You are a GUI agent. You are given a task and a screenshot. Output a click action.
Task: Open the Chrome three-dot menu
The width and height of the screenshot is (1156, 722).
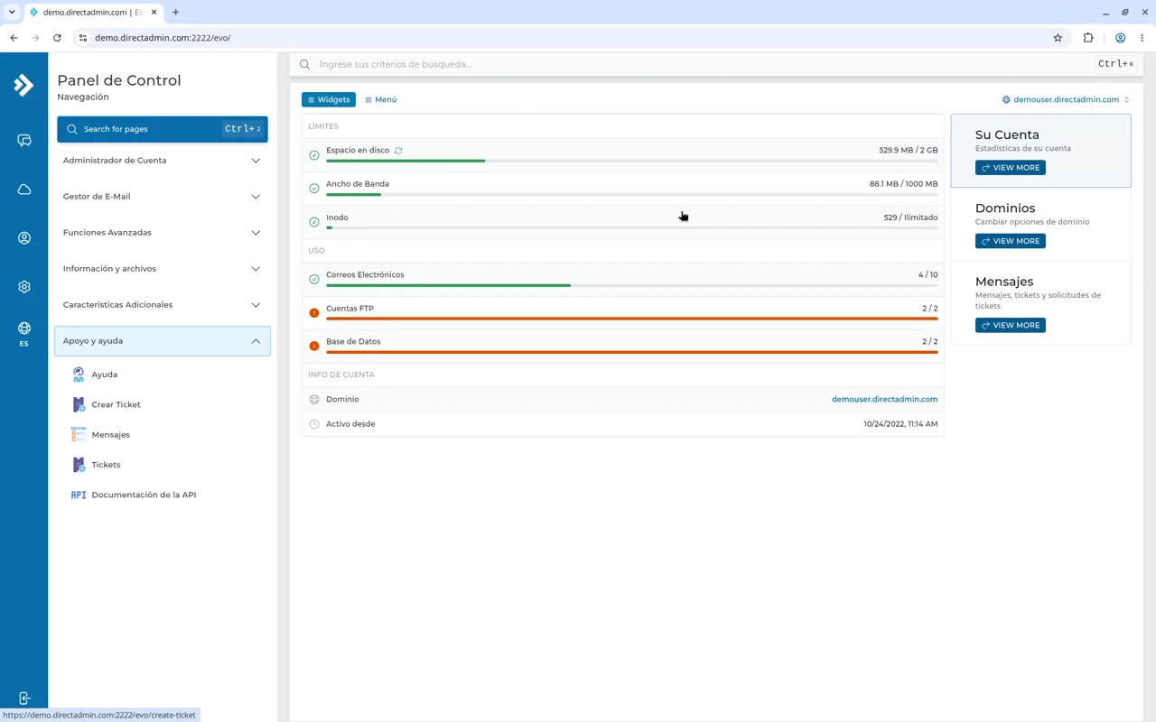point(1142,38)
